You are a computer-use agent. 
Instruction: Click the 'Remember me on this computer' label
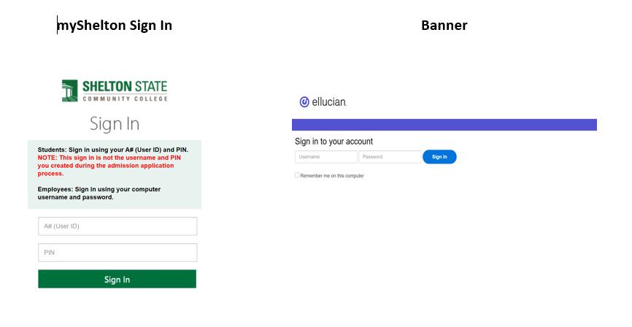click(332, 176)
